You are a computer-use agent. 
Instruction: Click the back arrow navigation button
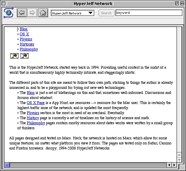tap(22, 13)
